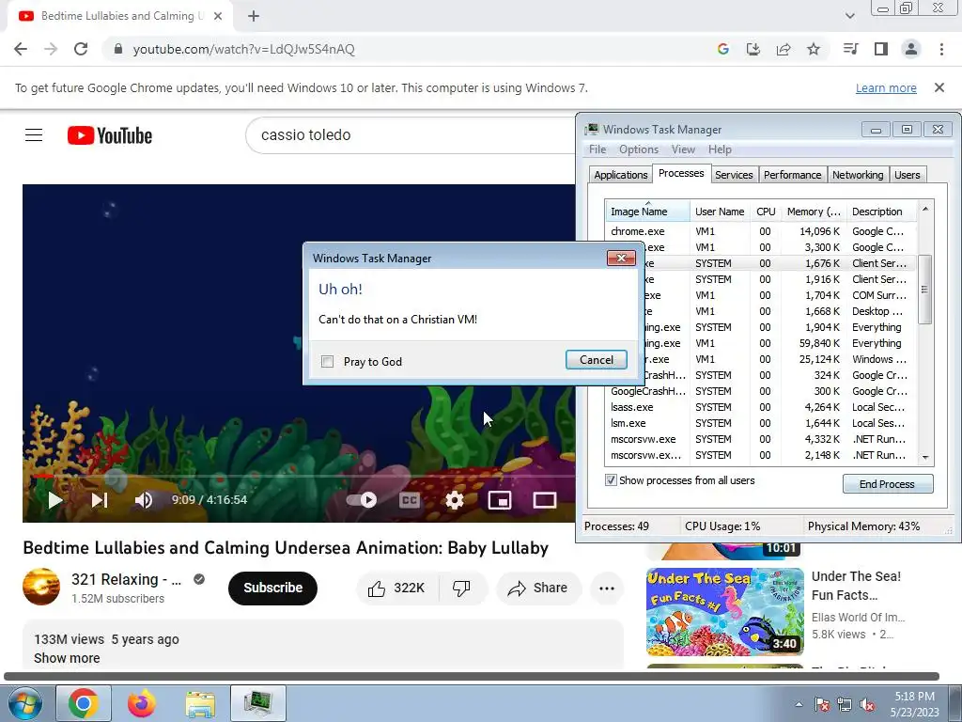Enable miniplayer mode
The width and height of the screenshot is (962, 722).
point(500,500)
